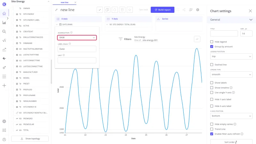The width and height of the screenshot is (256, 144).
Task: Click the checkmark save toolbar button
Action: [100, 10]
